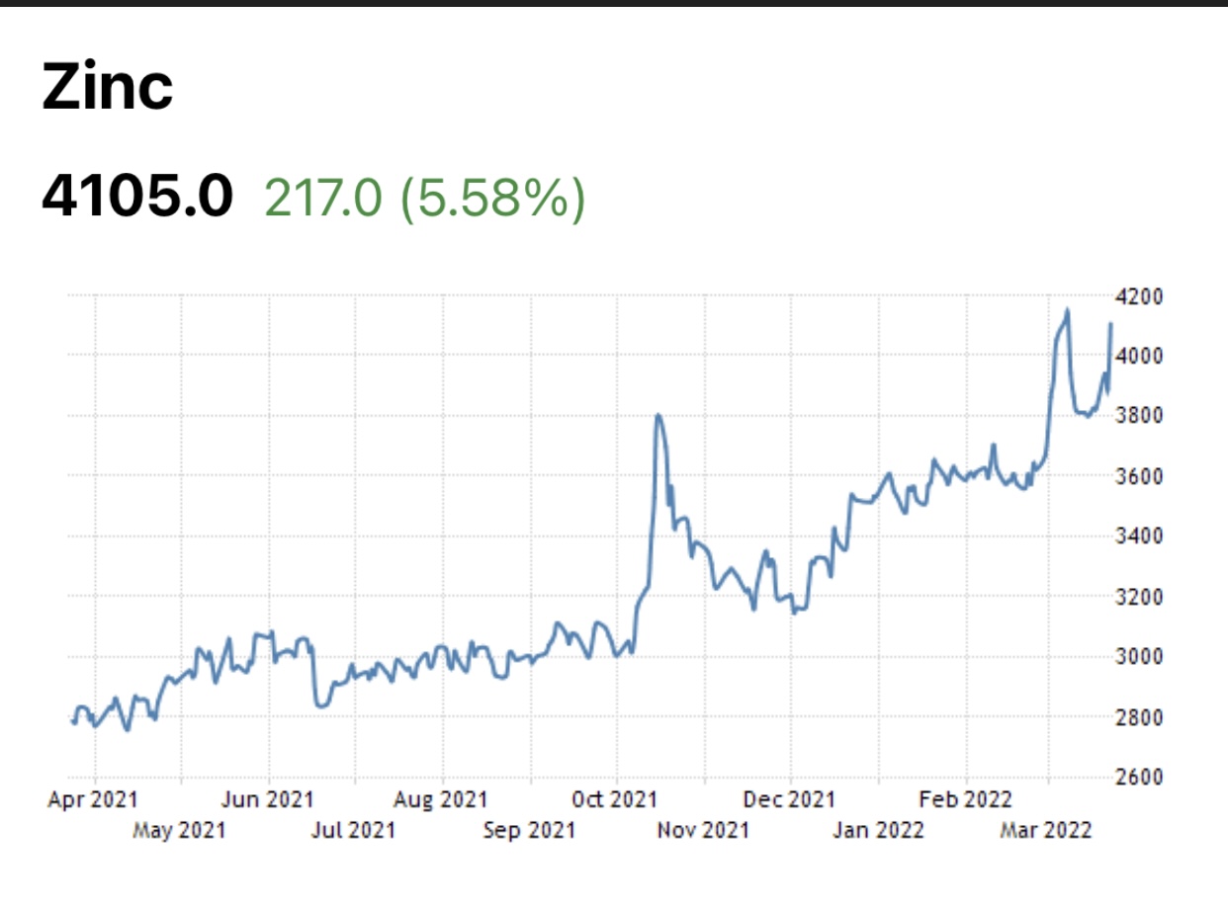Click the Oct 2021 axis label
This screenshot has height=909, width=1228.
[616, 799]
